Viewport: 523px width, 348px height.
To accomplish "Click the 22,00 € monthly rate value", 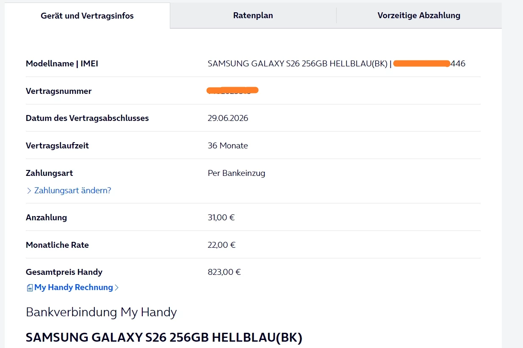I will (x=221, y=245).
